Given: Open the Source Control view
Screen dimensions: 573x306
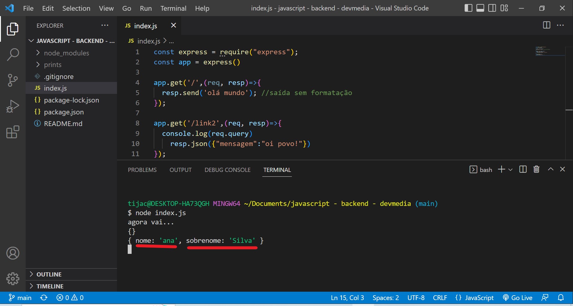Looking at the screenshot, I should pos(12,80).
